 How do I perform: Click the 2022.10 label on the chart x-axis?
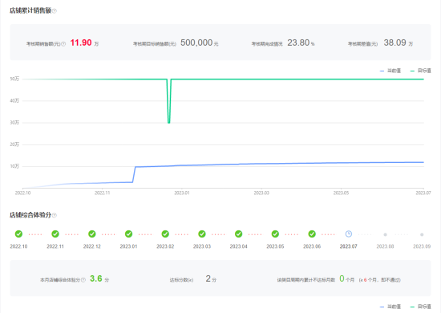22,193
